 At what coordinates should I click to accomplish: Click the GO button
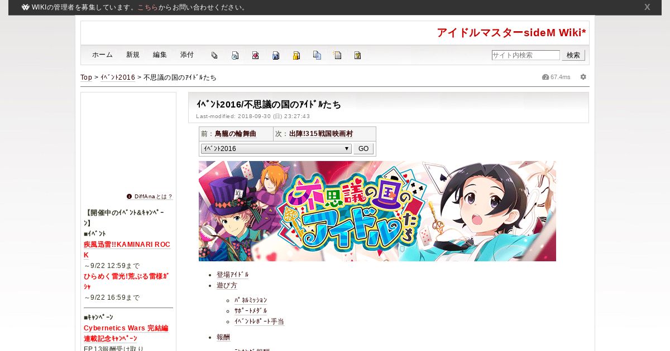click(363, 149)
